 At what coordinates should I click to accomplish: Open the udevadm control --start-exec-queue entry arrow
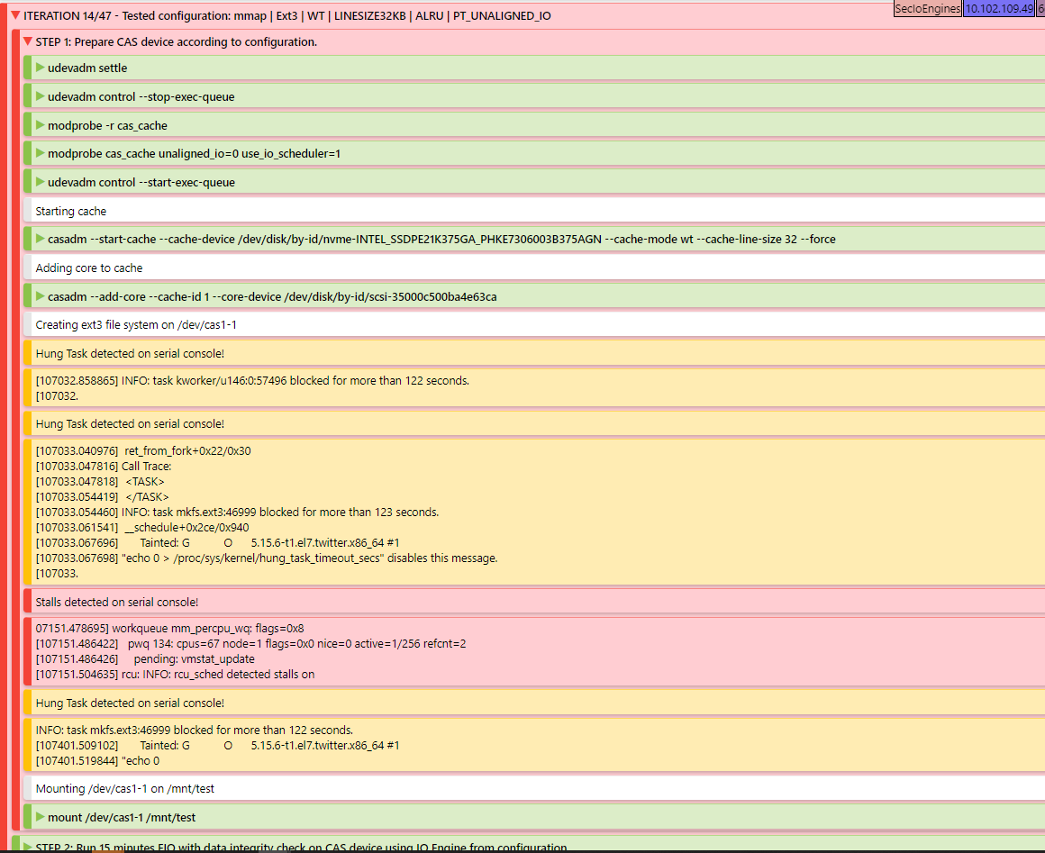click(x=40, y=182)
